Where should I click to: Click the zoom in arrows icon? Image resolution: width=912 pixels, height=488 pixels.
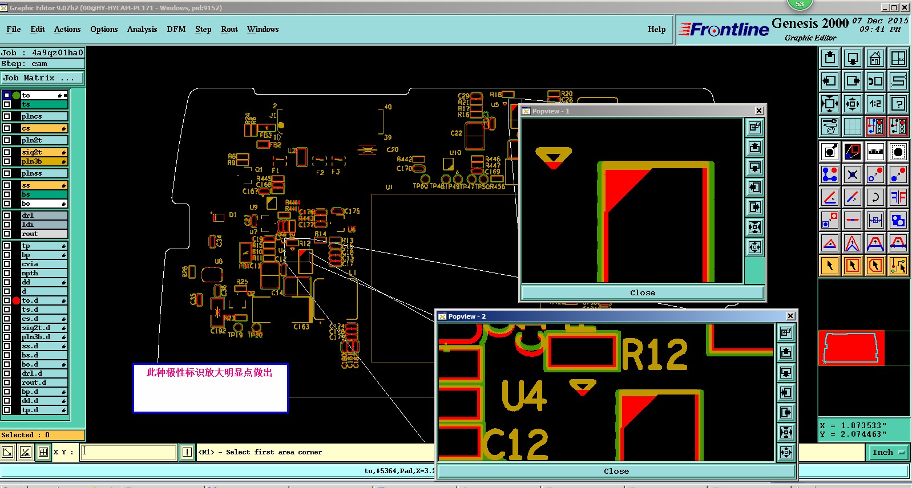tap(830, 104)
